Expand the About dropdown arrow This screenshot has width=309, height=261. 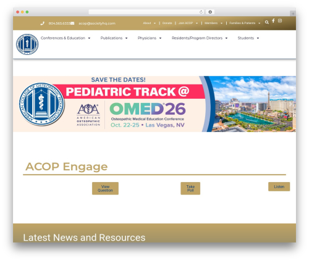(154, 23)
